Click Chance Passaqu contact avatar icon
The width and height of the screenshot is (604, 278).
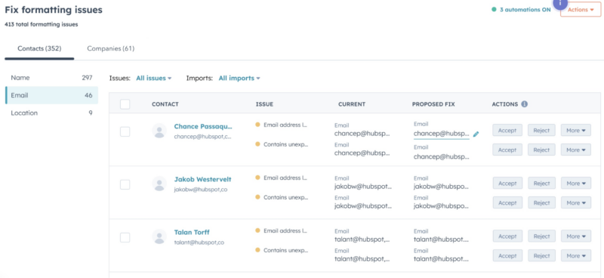159,131
